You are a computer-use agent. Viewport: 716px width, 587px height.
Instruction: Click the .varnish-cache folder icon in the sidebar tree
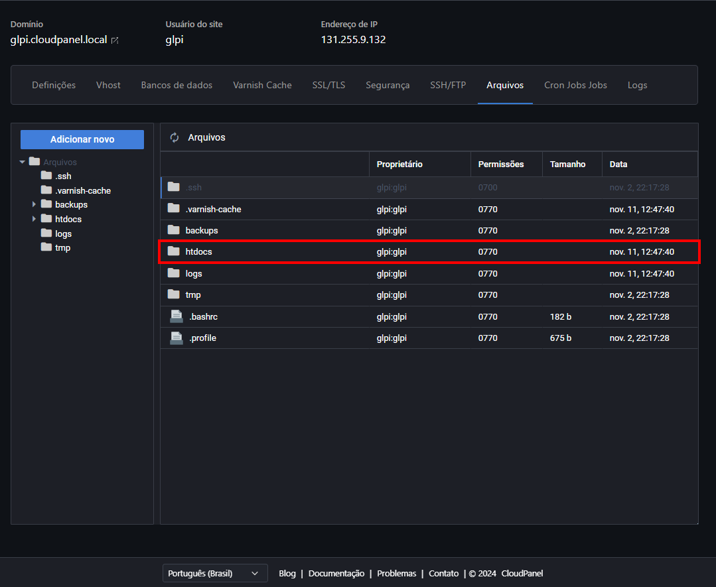(46, 190)
